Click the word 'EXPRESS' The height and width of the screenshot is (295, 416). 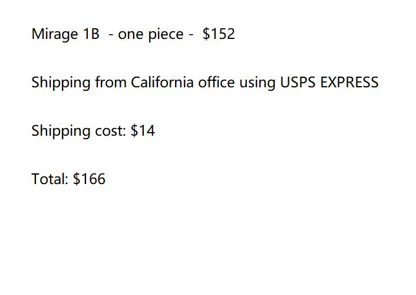pos(349,82)
